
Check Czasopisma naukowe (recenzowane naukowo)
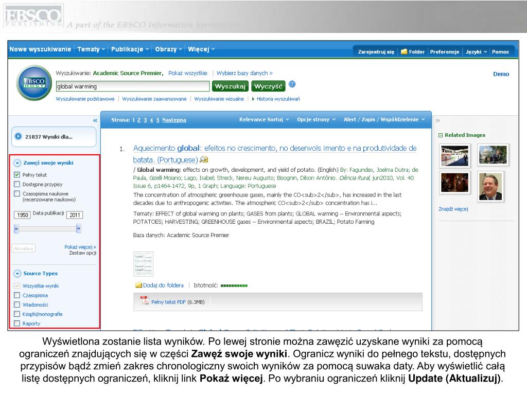pyautogui.click(x=17, y=193)
